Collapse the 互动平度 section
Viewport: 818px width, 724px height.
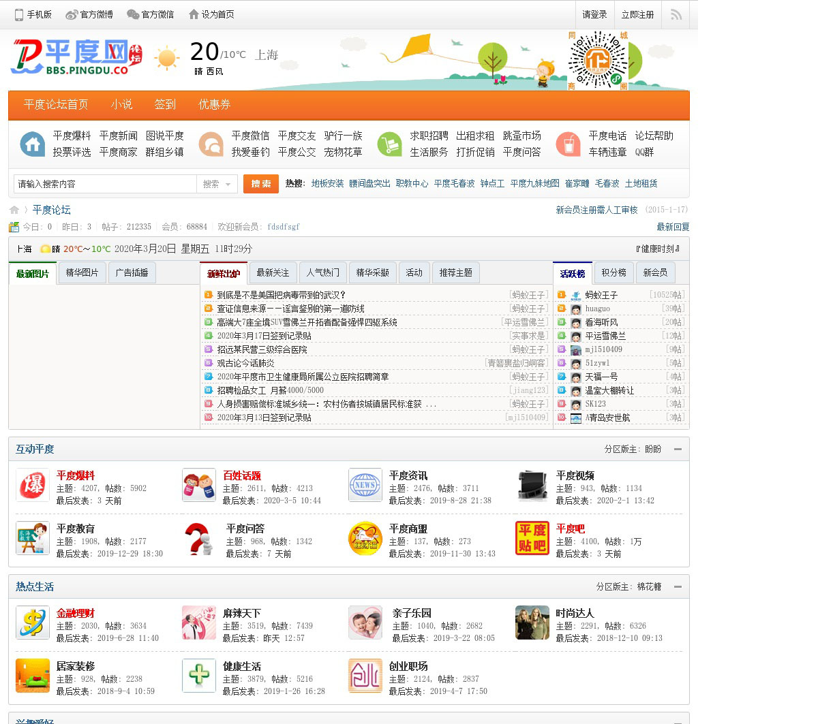tap(678, 449)
